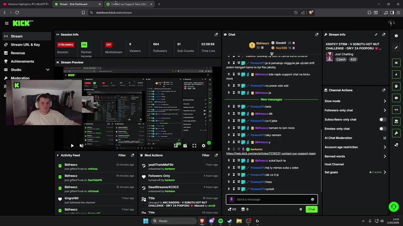Open the emoji picker in message box
This screenshot has width=403, height=226.
point(312,199)
